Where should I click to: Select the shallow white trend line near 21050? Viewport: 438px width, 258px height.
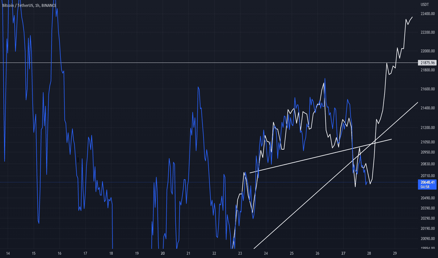[321, 156]
